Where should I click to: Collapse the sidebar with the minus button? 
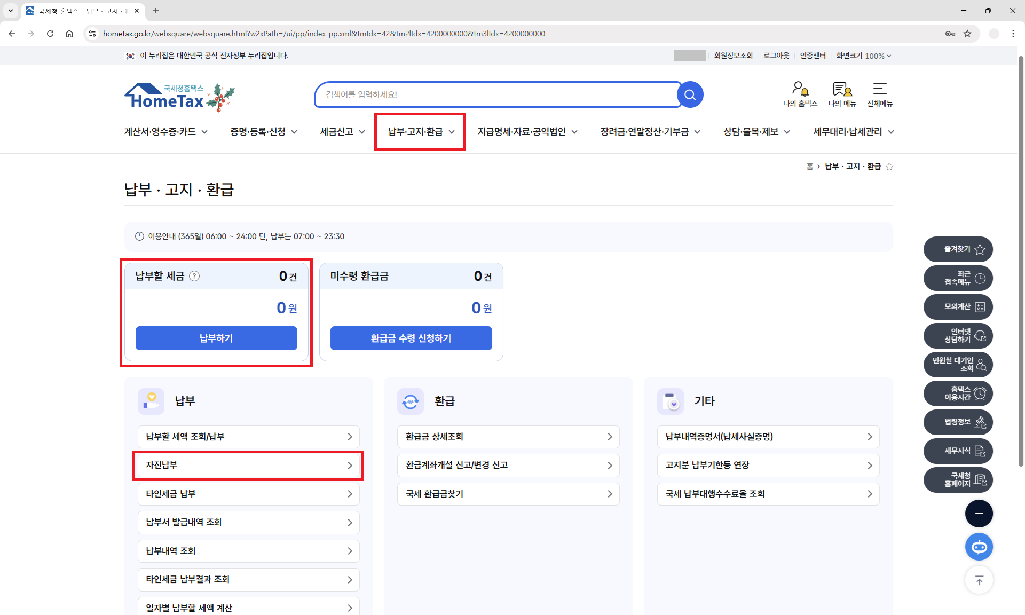[979, 514]
